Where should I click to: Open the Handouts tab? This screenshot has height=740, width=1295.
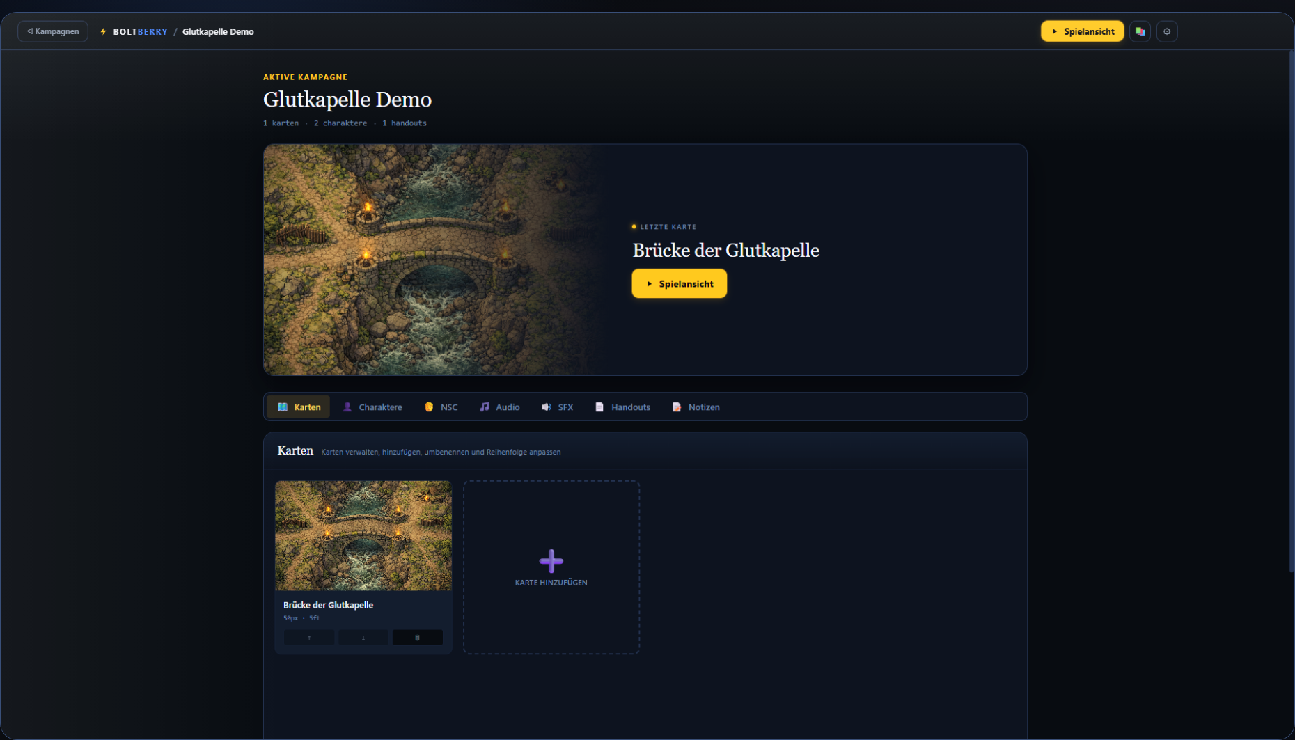[x=622, y=407]
